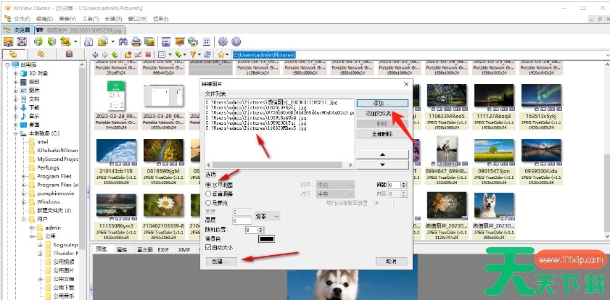
Task: Click the refresh icon beside filter funnel
Action: [x=207, y=54]
